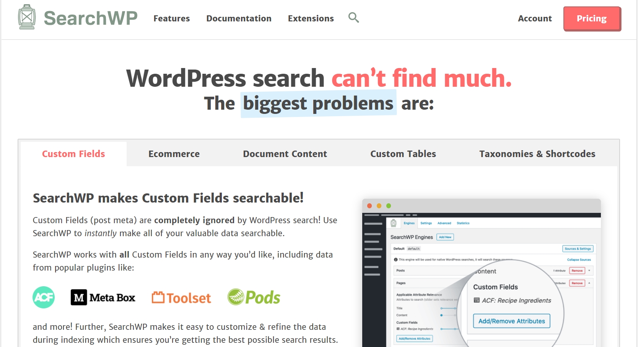
Task: Click Collapse Sources link in screenshot
Action: click(579, 259)
